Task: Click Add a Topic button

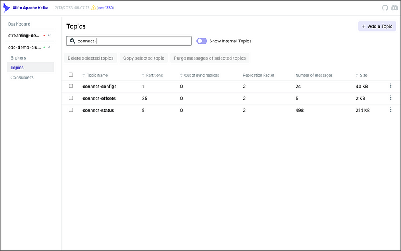Action: click(377, 26)
